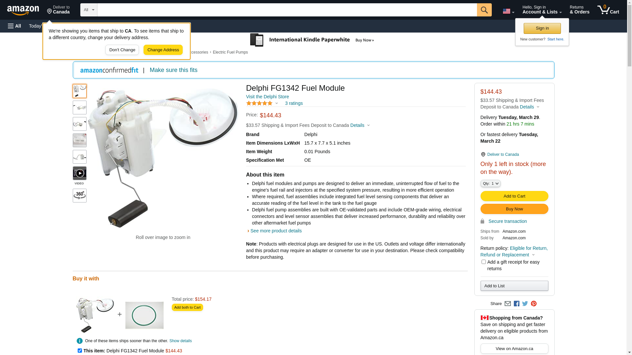Expand the search category All dropdown
Viewport: 632px width, 355px height.
tap(89, 10)
